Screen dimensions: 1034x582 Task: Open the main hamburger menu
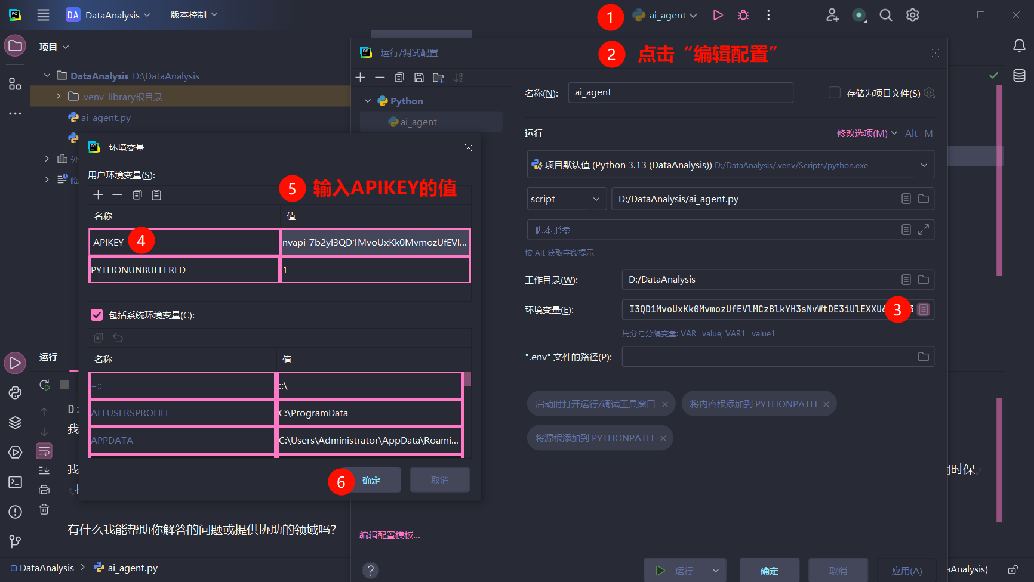(43, 15)
